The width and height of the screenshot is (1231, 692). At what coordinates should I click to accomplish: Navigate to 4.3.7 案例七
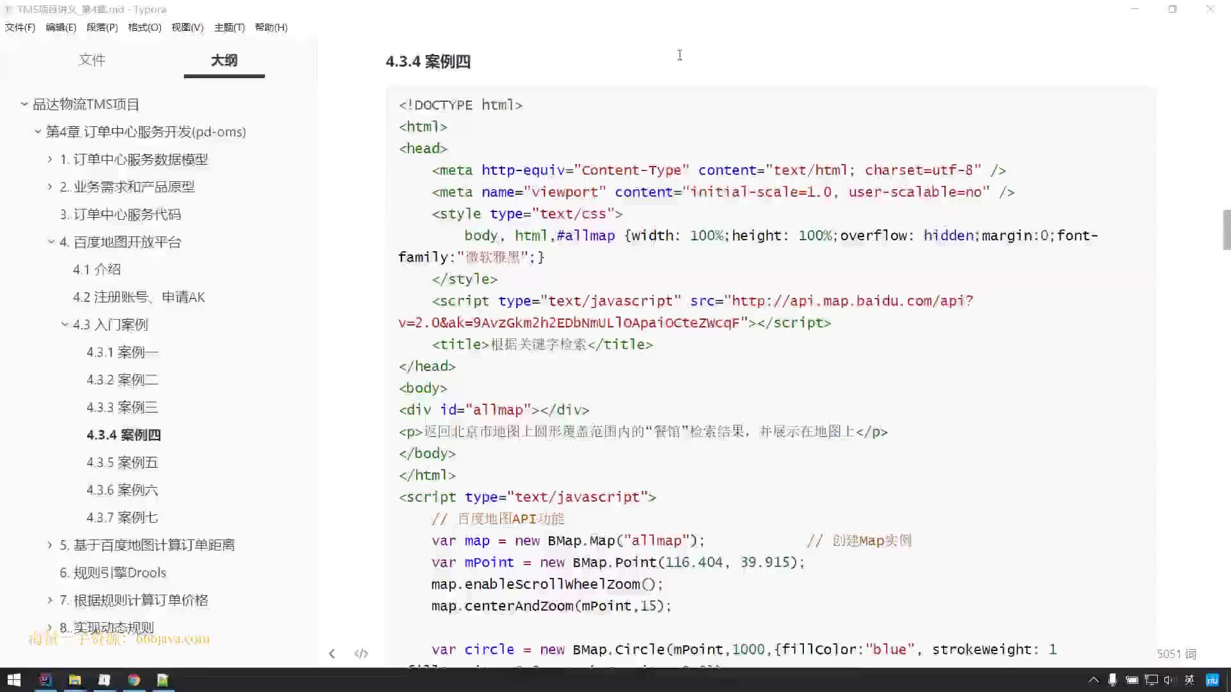pyautogui.click(x=122, y=517)
